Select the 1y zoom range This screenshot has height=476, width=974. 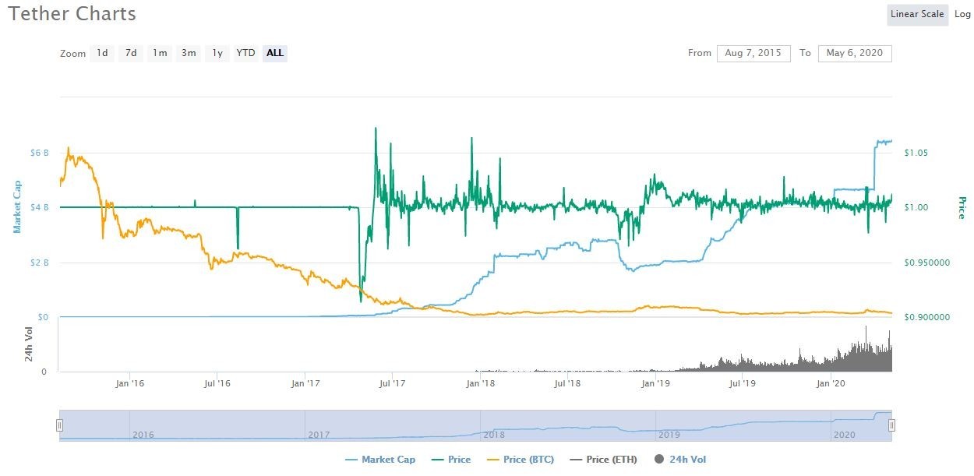pos(217,53)
